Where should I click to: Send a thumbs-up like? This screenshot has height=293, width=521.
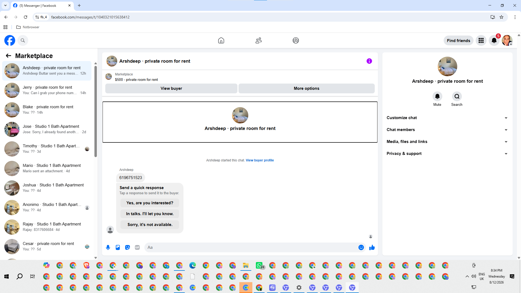pyautogui.click(x=372, y=247)
